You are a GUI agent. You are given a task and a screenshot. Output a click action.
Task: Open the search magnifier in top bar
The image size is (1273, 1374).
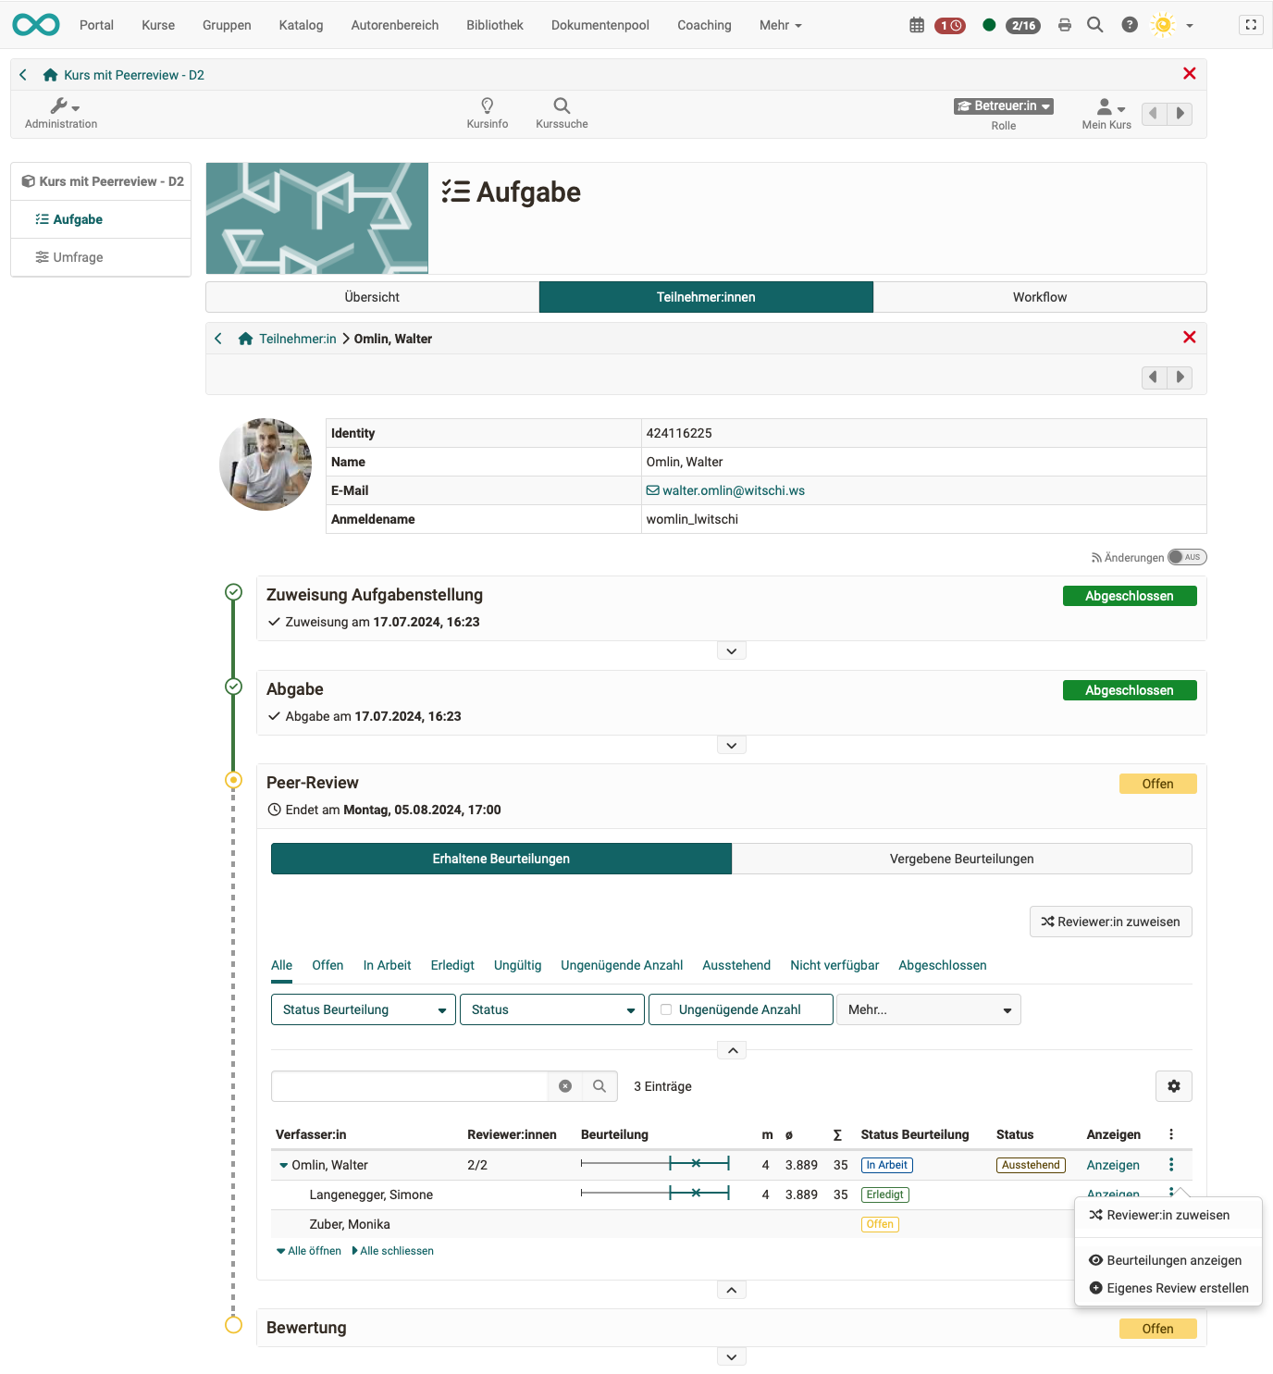point(1095,25)
